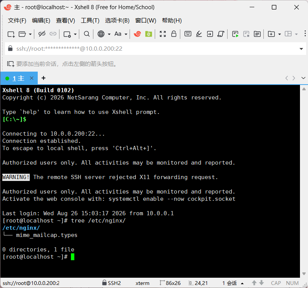Open the 工具(T) menu
308x288 pixels.
90,21
